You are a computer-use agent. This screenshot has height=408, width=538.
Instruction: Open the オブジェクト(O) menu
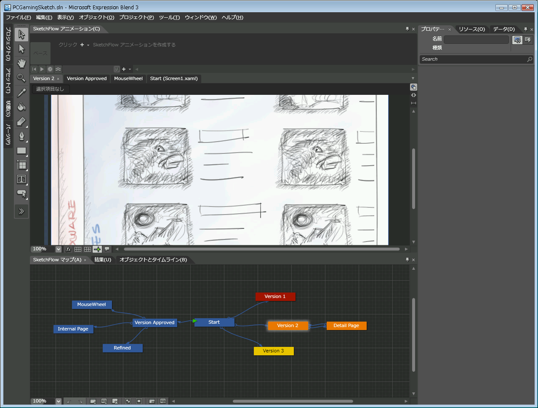[x=96, y=17]
